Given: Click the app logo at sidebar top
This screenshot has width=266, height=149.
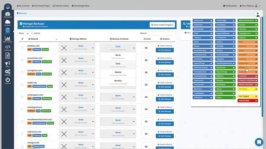Looking at the screenshot, I should [8, 7].
